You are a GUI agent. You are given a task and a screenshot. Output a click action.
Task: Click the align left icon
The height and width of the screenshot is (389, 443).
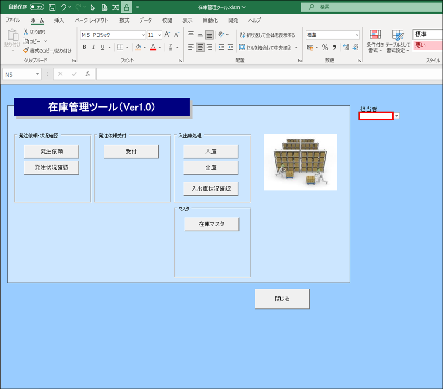point(191,47)
